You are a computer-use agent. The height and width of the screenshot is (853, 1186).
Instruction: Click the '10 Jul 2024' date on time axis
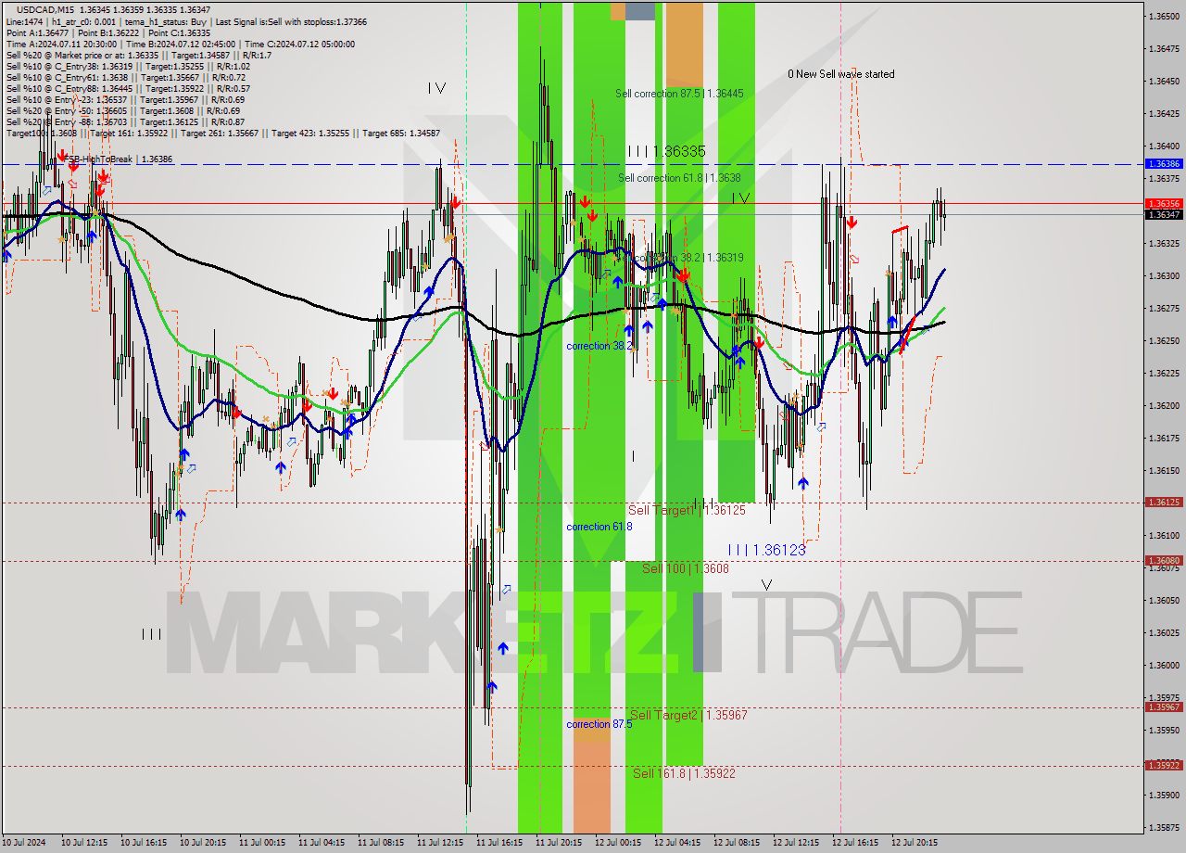pyautogui.click(x=23, y=843)
